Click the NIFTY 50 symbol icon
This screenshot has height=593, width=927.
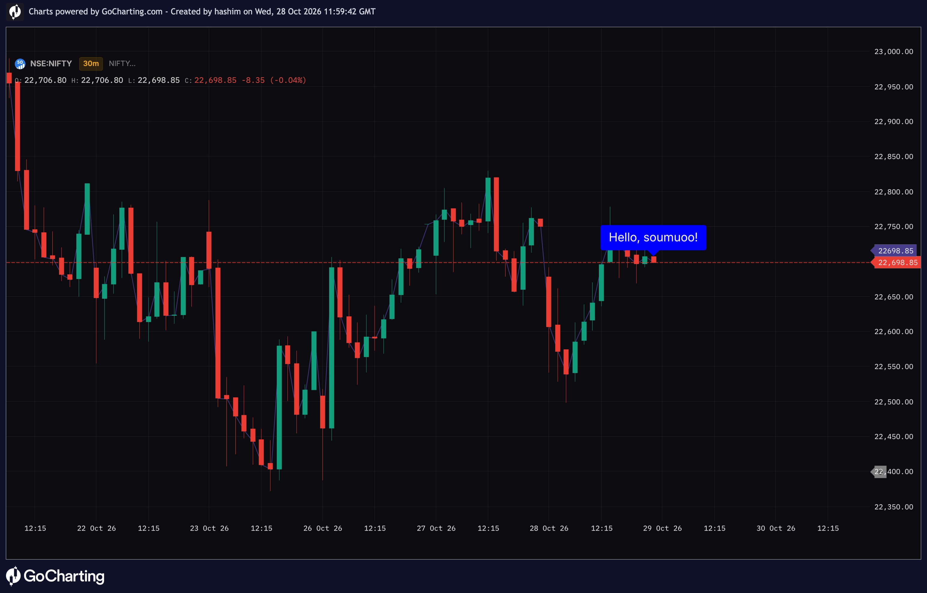tap(20, 64)
